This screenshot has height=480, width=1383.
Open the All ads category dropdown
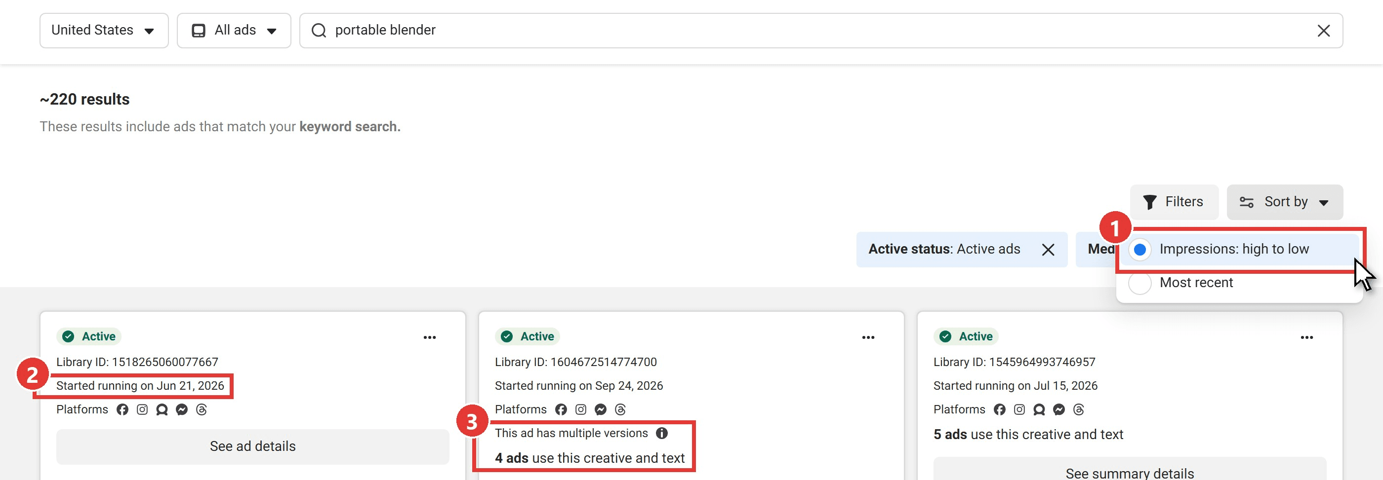tap(234, 31)
